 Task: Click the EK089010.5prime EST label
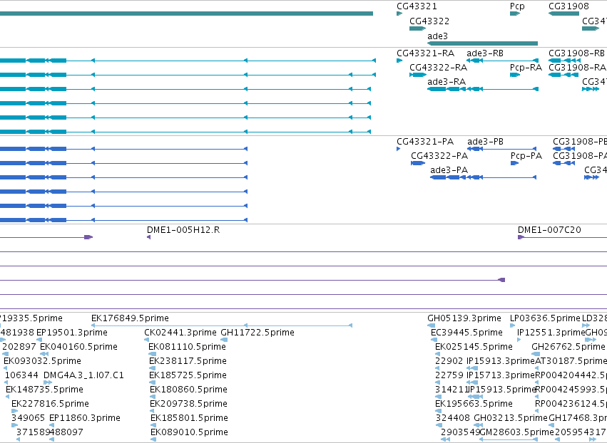[189, 432]
